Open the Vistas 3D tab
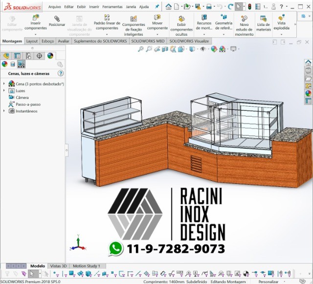Image resolution: width=313 pixels, height=284 pixels. (58, 266)
